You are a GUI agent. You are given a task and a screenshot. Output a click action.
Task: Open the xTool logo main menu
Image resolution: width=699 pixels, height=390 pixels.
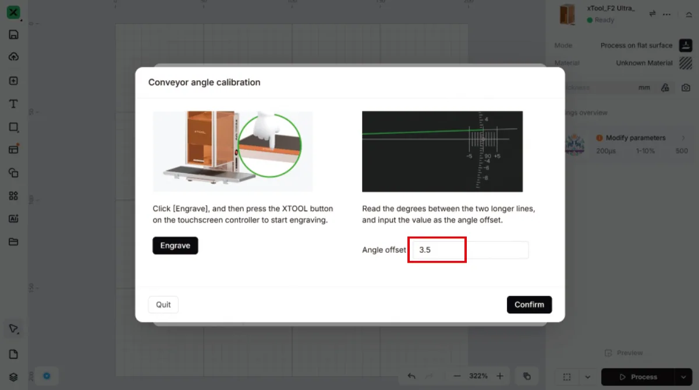point(13,12)
